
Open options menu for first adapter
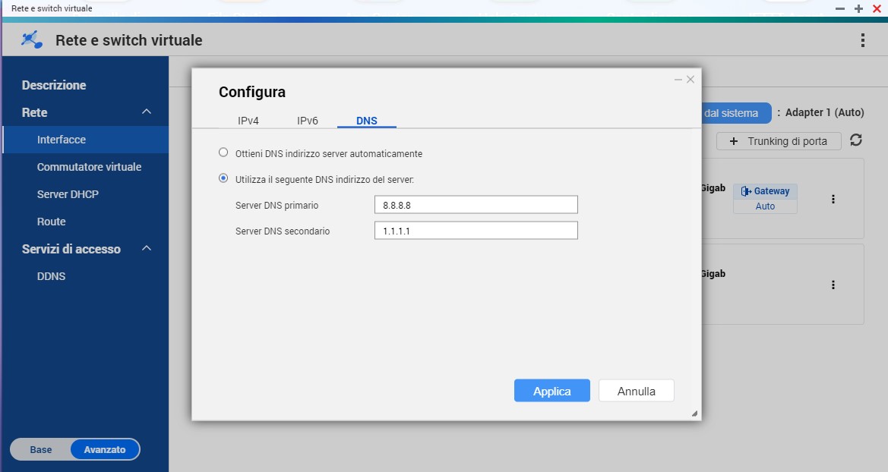pyautogui.click(x=833, y=199)
